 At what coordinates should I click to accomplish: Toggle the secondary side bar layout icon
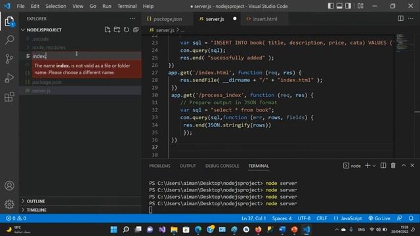[x=348, y=6]
